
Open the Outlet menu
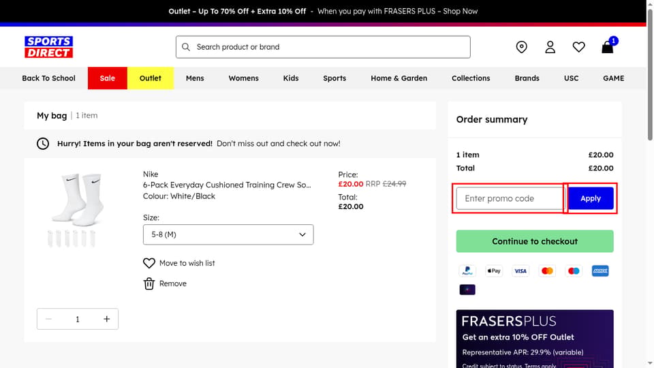tap(150, 78)
